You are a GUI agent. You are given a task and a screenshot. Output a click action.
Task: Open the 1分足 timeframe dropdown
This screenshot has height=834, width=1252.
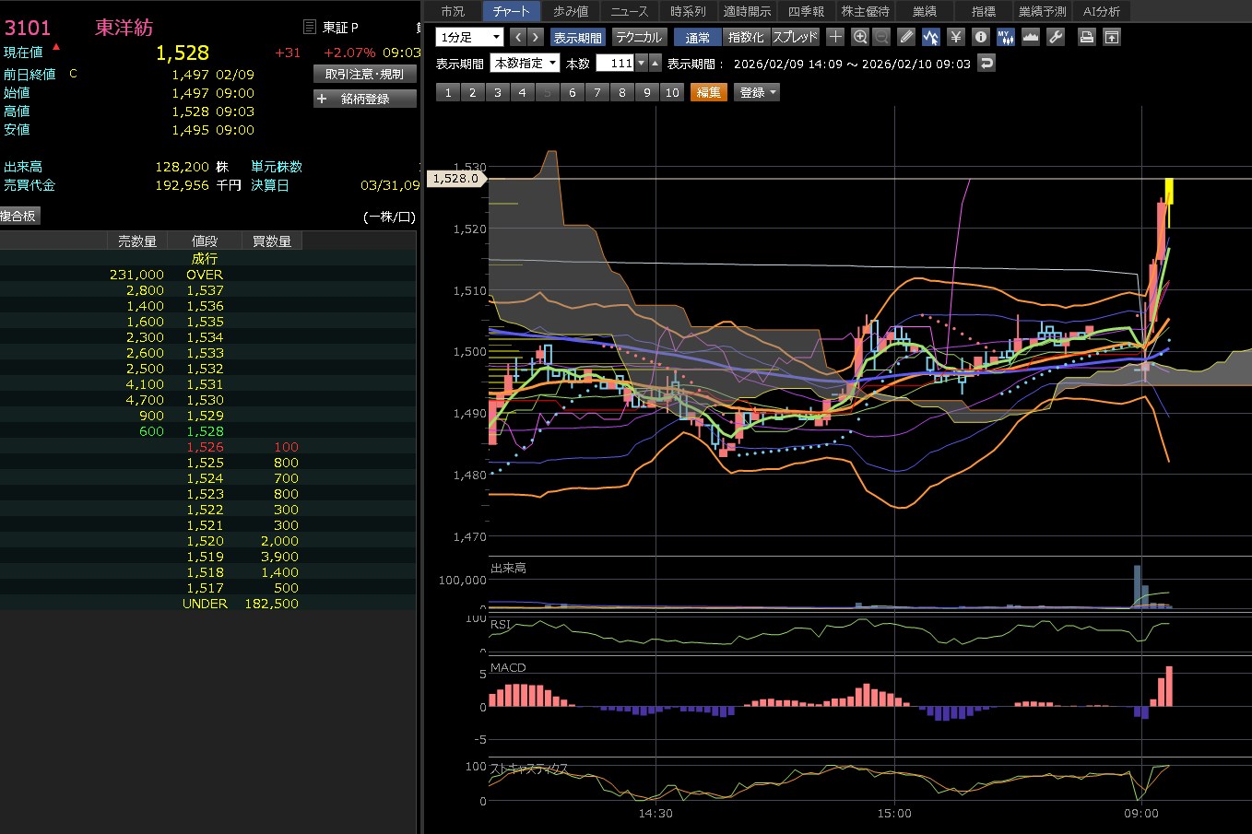469,37
